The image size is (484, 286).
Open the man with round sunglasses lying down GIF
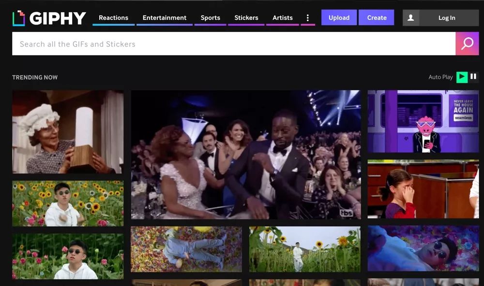point(423,248)
